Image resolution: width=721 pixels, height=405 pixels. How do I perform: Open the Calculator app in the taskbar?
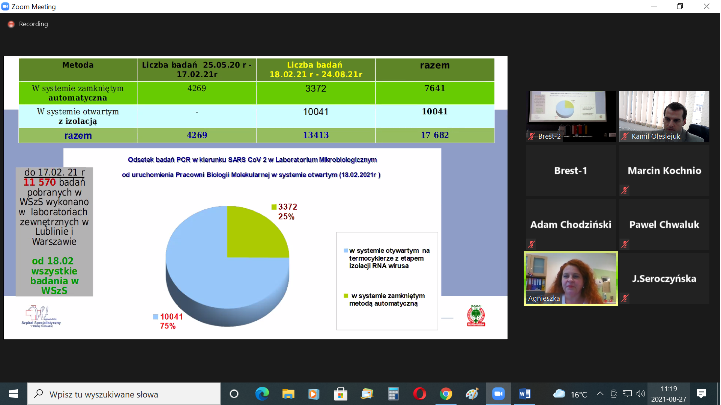pyautogui.click(x=393, y=394)
